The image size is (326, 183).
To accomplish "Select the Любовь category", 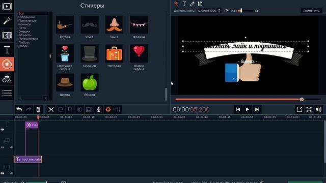I will 24,42.
